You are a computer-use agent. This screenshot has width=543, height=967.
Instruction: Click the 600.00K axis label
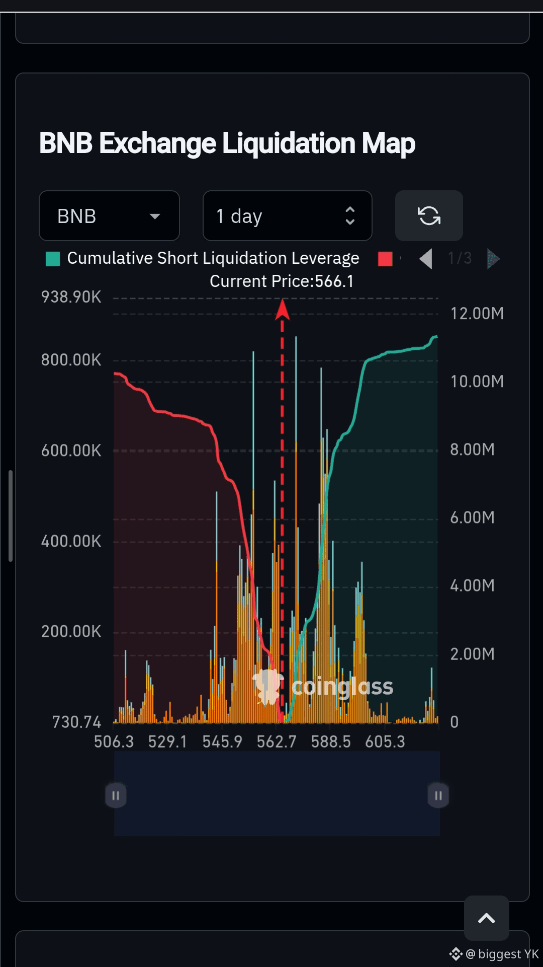pyautogui.click(x=71, y=451)
